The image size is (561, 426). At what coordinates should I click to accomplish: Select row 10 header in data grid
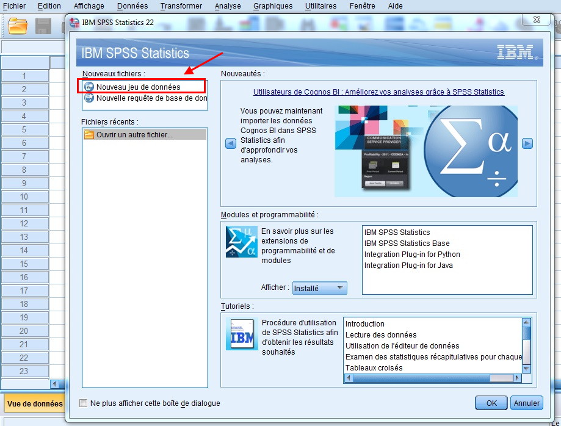tap(24, 197)
